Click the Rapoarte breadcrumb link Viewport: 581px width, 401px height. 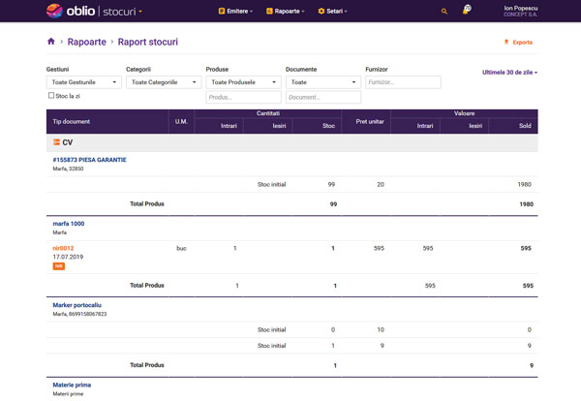click(87, 42)
